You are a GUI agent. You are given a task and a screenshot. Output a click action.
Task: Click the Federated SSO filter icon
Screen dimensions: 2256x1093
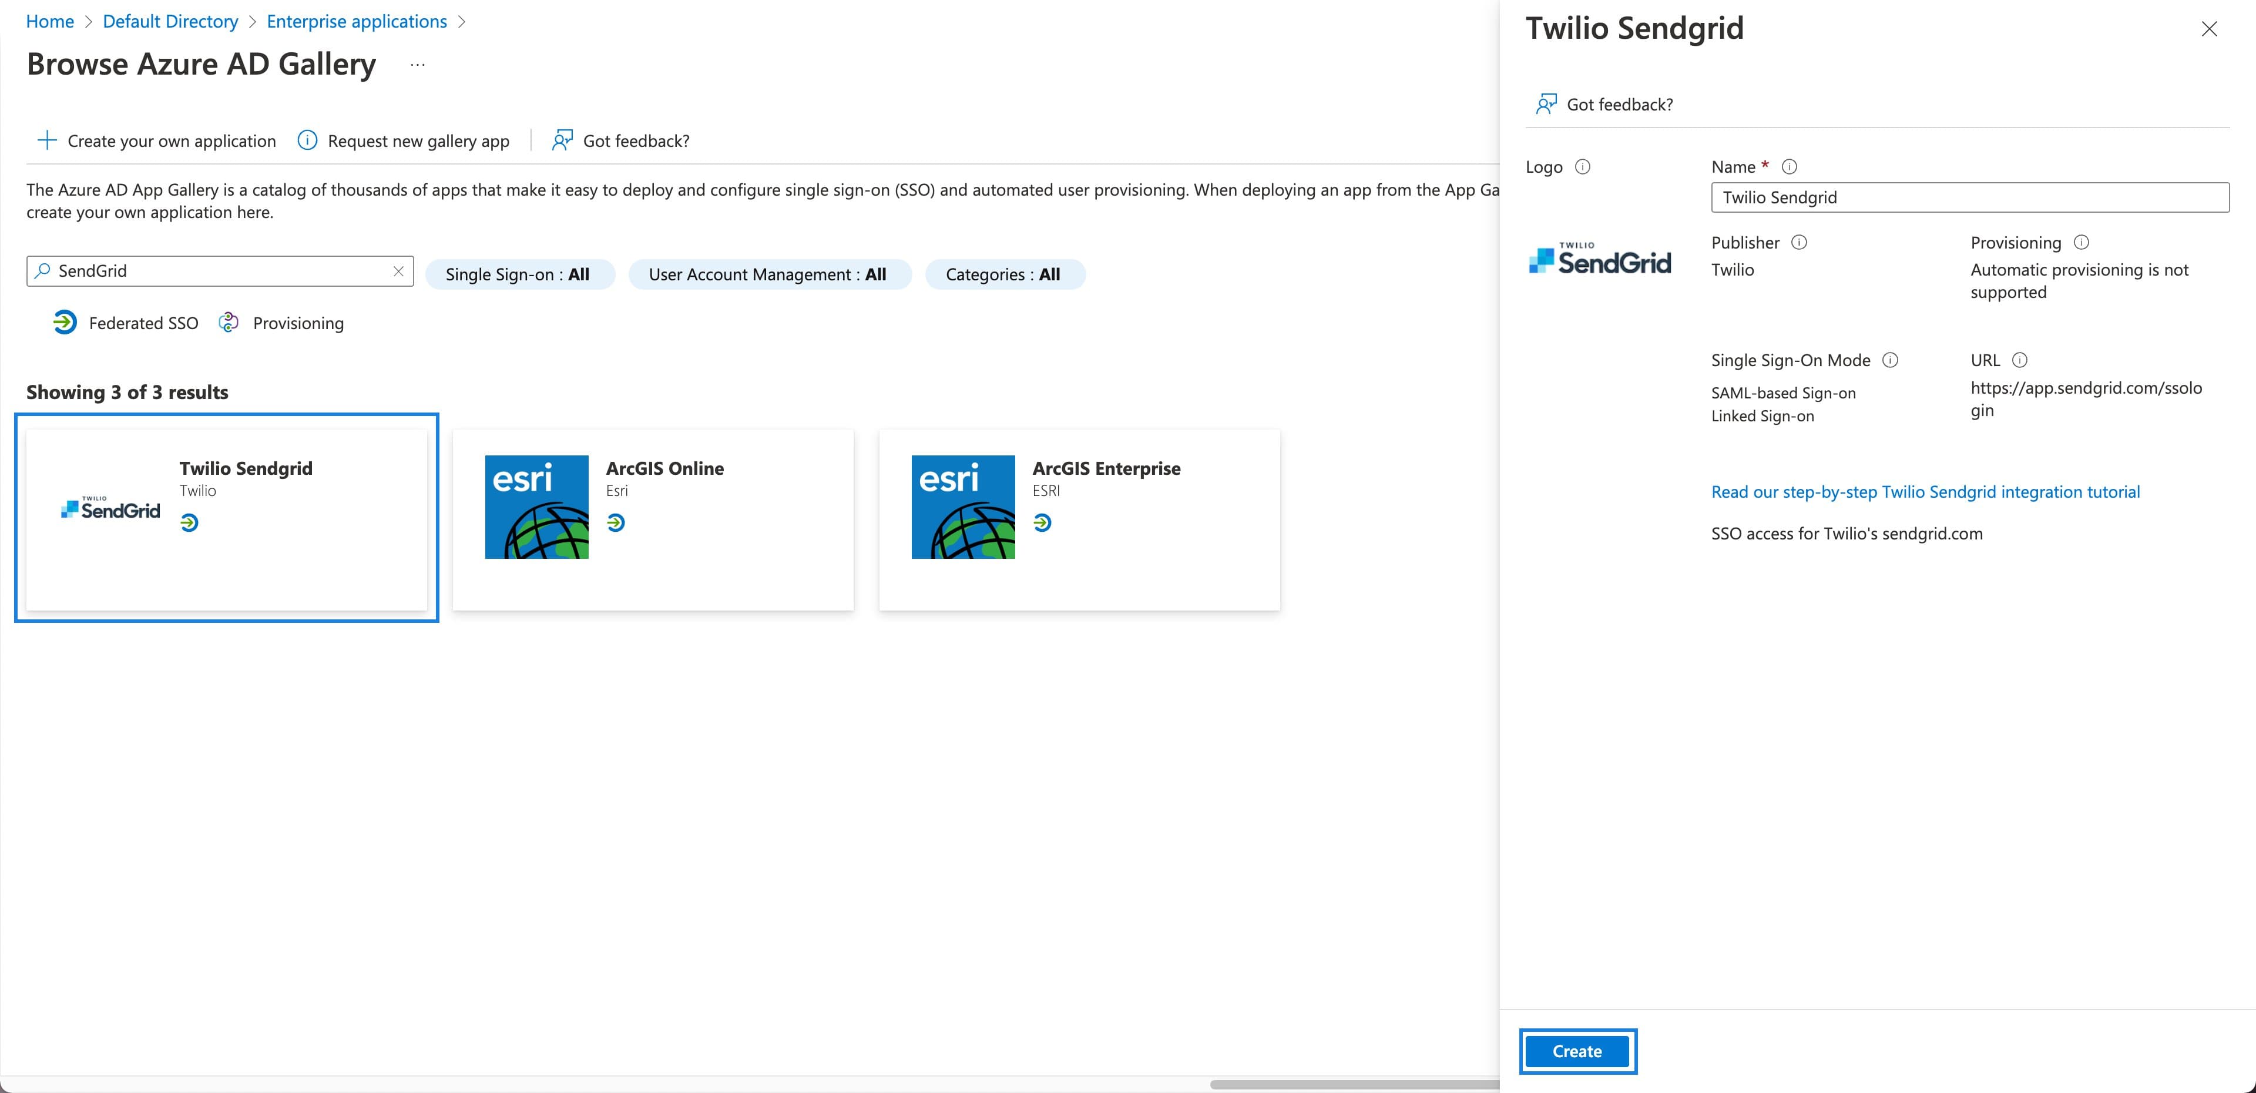click(64, 322)
